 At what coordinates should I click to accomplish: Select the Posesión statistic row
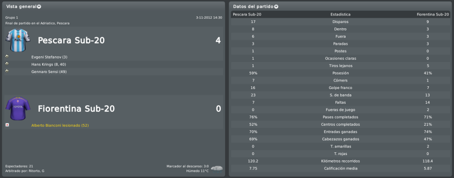tap(340, 73)
